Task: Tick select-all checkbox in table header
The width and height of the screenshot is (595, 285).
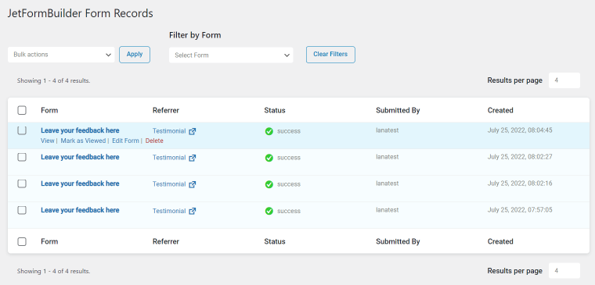Action: pos(22,110)
